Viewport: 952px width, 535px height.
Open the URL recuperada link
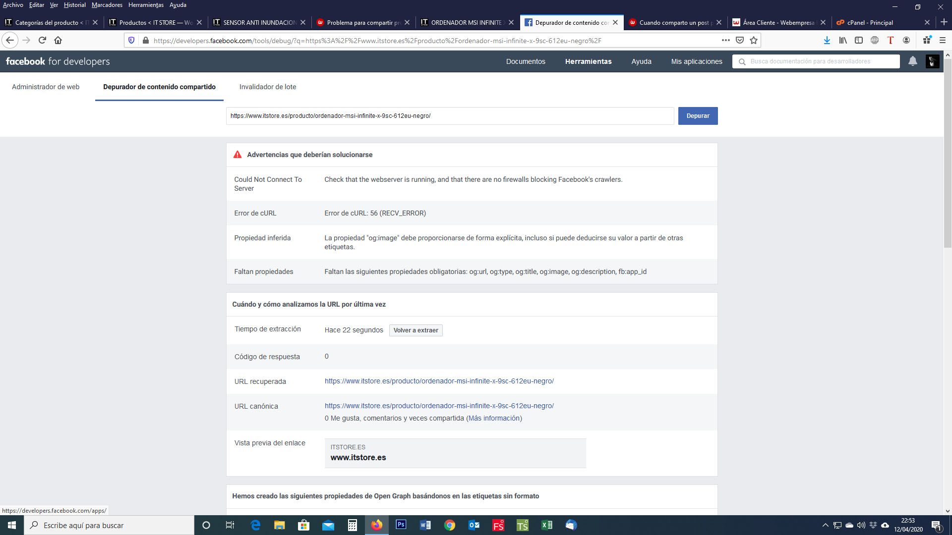(439, 381)
